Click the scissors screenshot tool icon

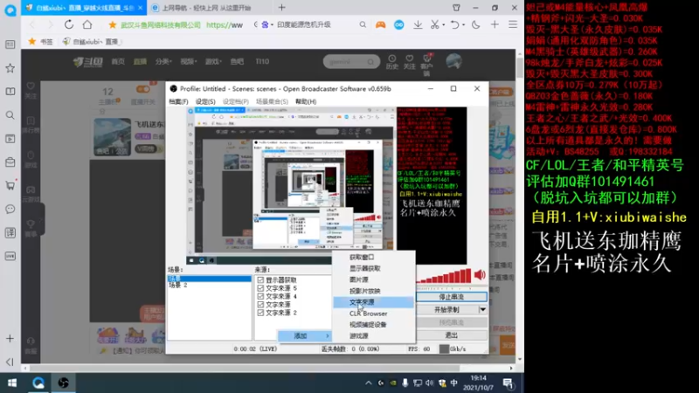point(434,25)
